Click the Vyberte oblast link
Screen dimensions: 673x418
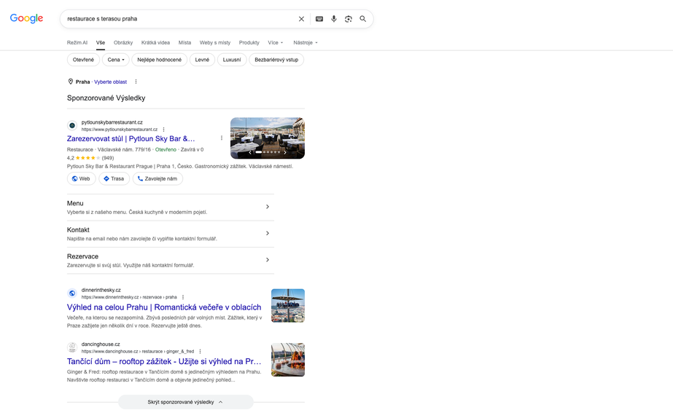pyautogui.click(x=110, y=82)
